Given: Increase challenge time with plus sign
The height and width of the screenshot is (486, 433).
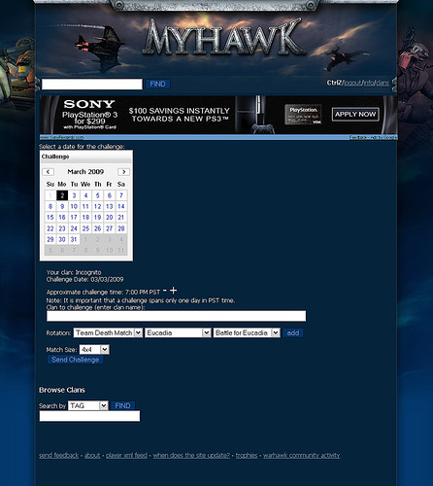Looking at the screenshot, I should [x=174, y=291].
